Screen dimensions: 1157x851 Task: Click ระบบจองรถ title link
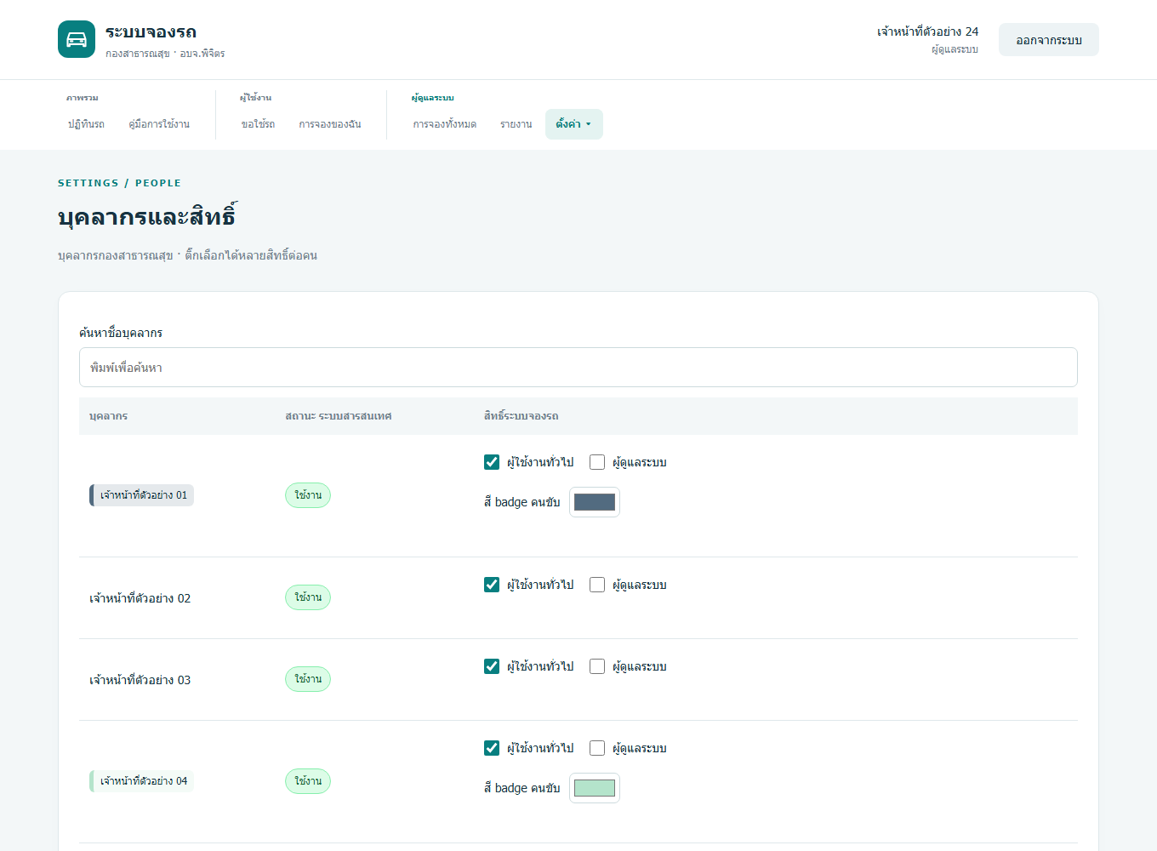pyautogui.click(x=151, y=31)
